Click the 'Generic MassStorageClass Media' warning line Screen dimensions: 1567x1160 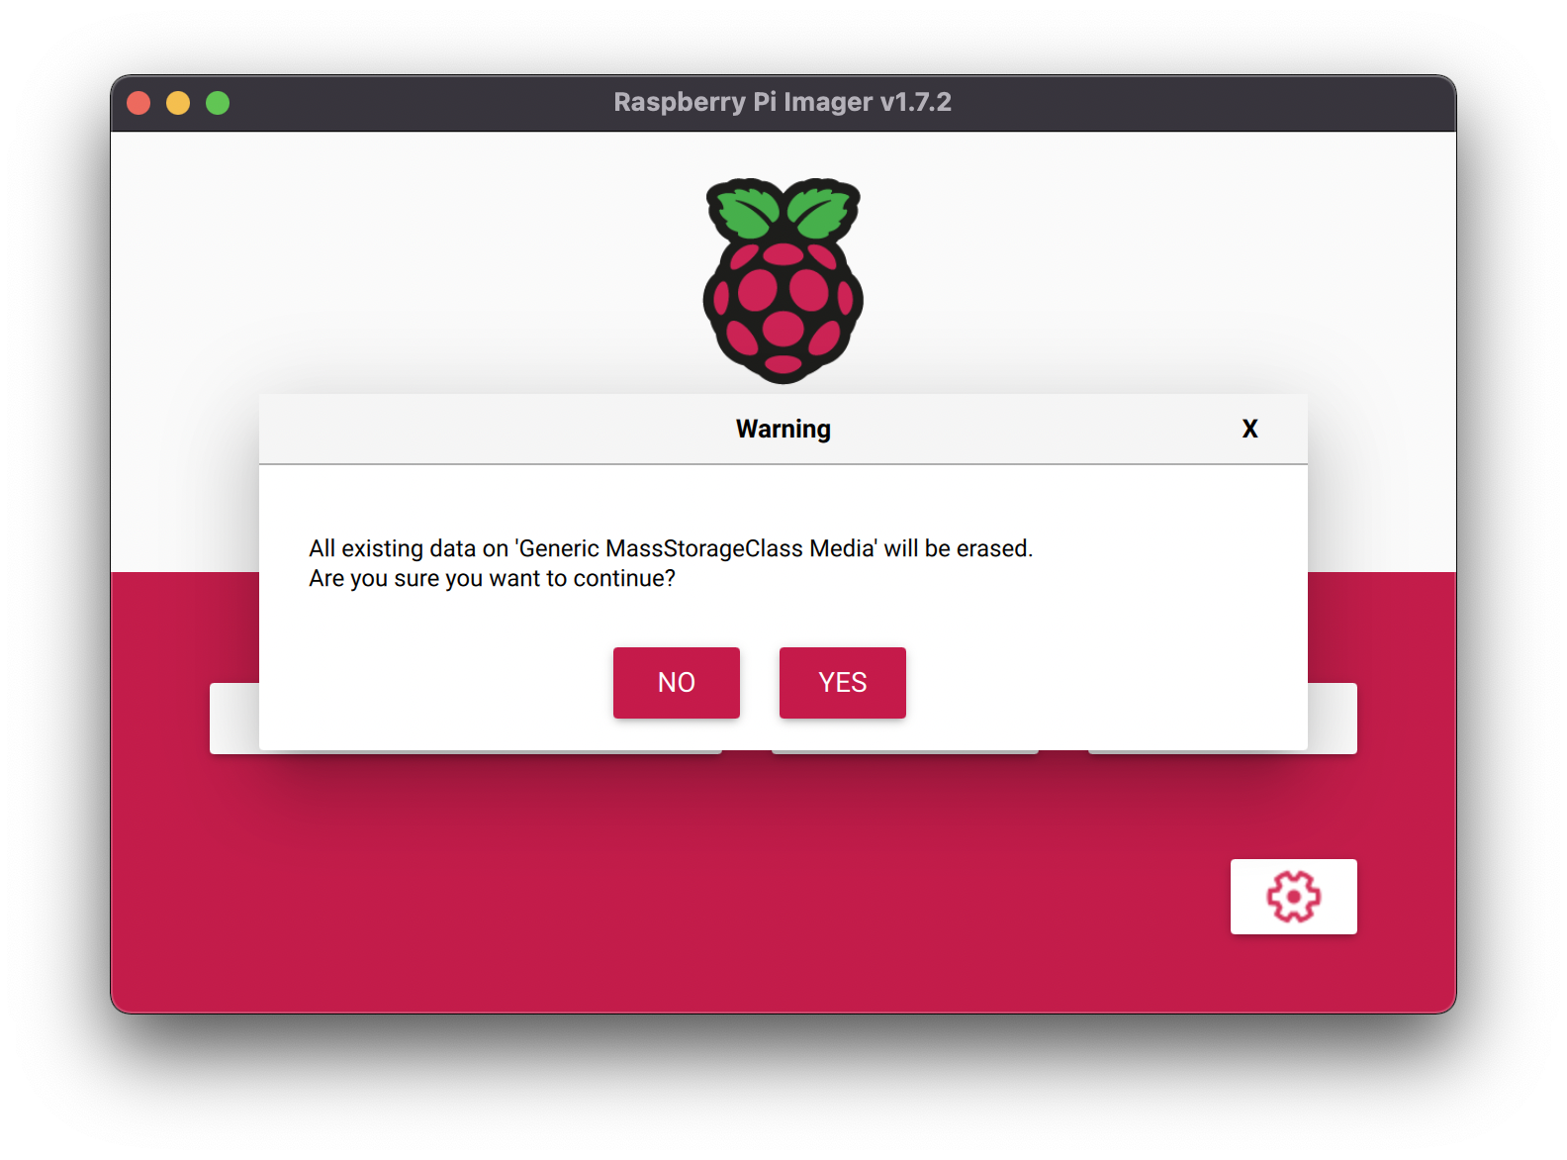pyautogui.click(x=670, y=548)
